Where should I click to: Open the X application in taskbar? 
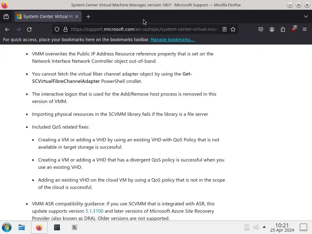point(74,227)
